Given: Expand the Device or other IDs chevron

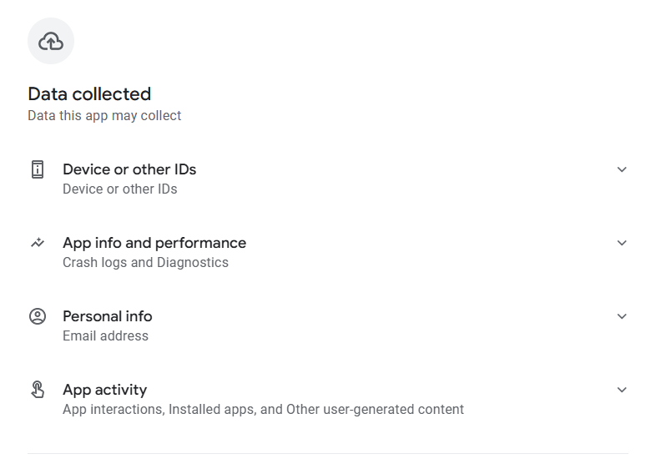Looking at the screenshot, I should (622, 169).
